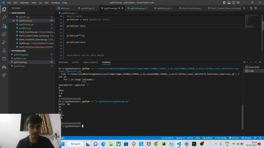
Task: Click the open changes icon in the editor toolbar
Action: coord(251,8)
